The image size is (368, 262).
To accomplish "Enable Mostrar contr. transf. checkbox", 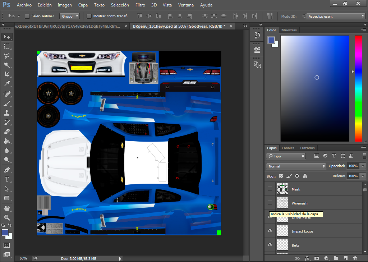I will pyautogui.click(x=89, y=16).
